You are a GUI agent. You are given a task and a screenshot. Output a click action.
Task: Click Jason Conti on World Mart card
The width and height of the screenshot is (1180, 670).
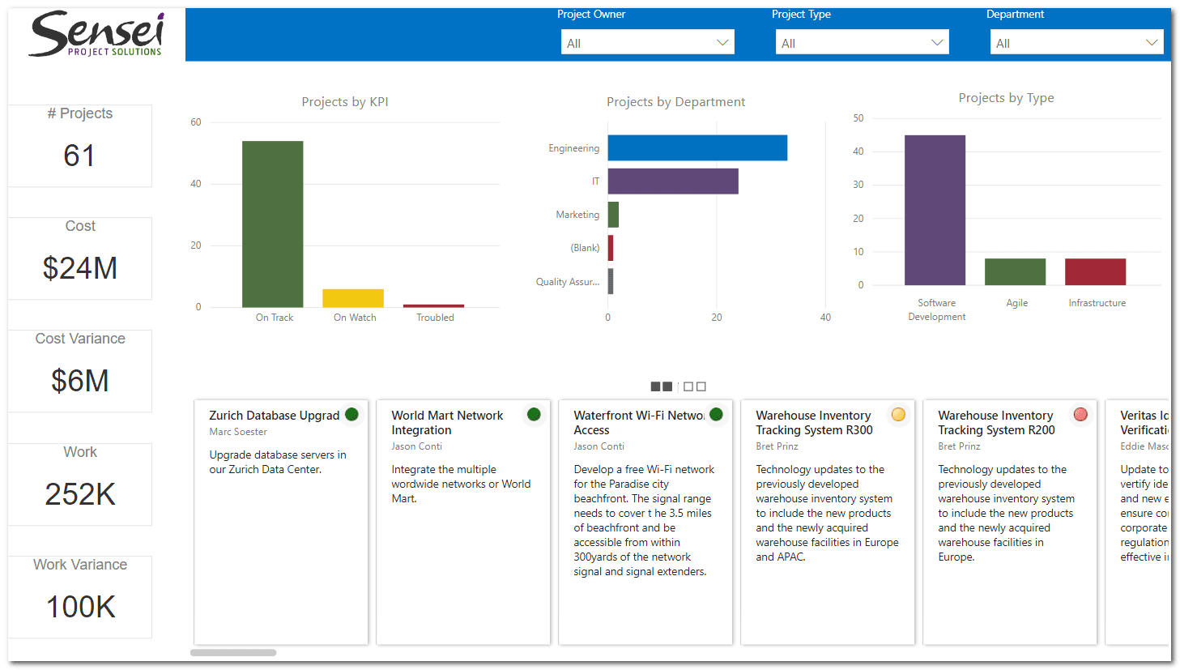coord(417,446)
